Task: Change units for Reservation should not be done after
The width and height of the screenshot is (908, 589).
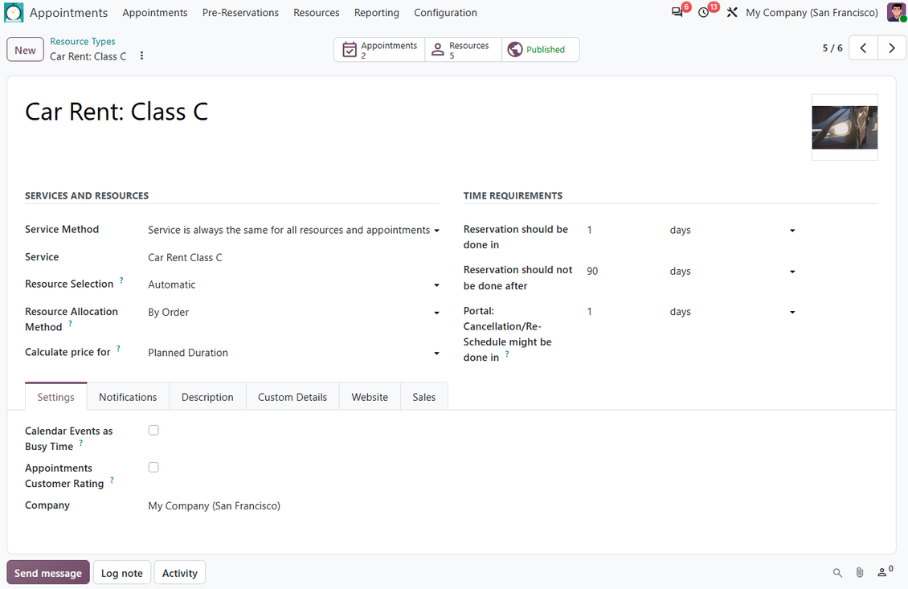Action: tap(733, 272)
